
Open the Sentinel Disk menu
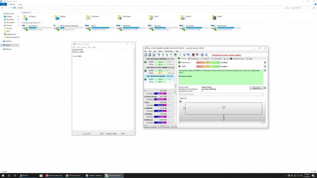click(x=150, y=51)
